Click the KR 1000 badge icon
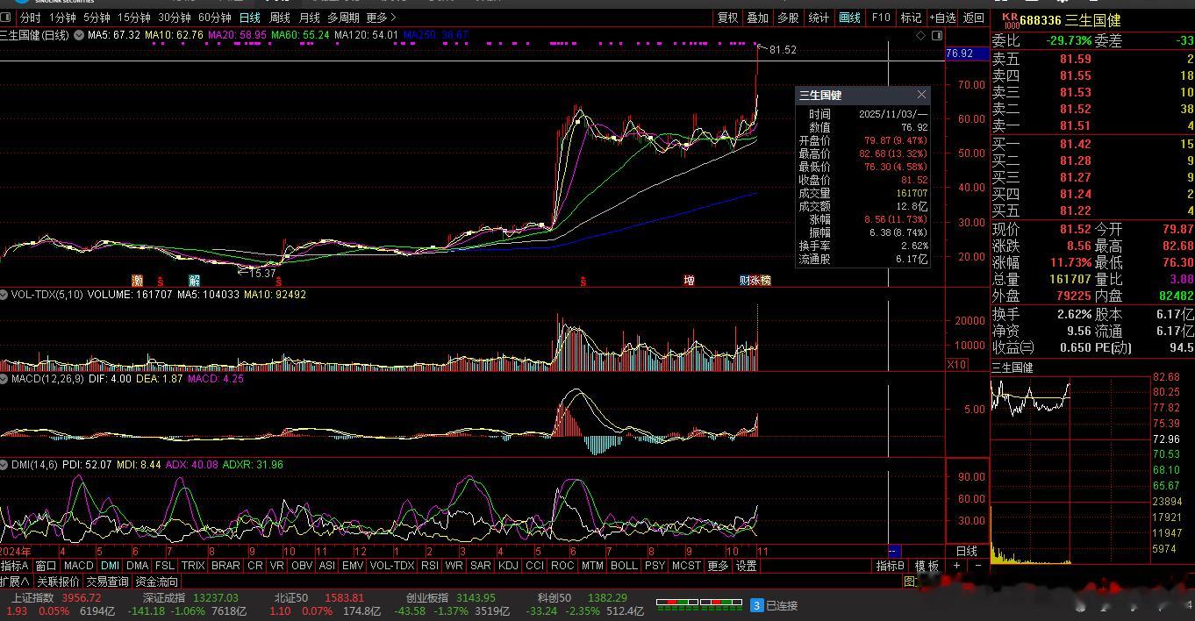This screenshot has height=621, width=1195. (1010, 20)
